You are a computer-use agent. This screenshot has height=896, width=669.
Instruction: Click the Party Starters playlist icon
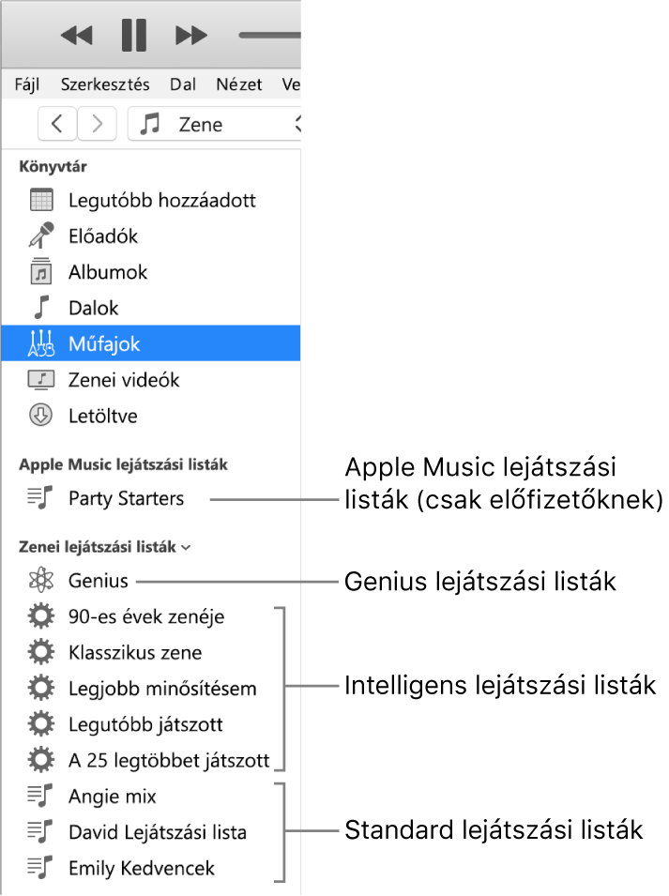pos(39,498)
